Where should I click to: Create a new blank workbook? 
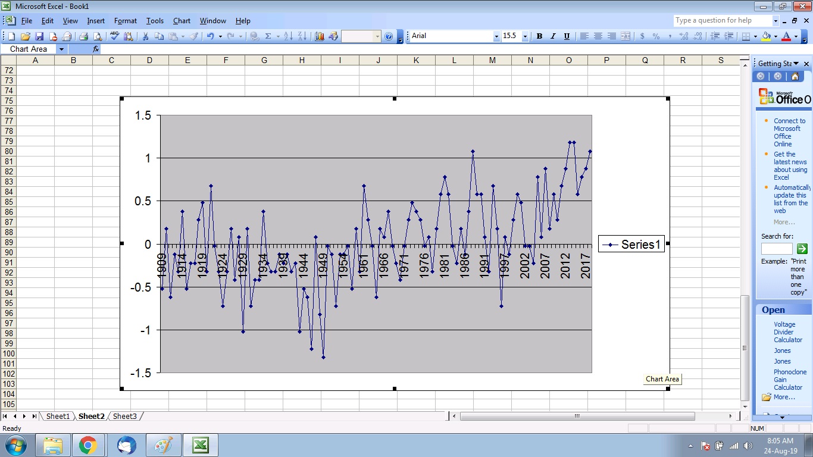(x=12, y=36)
